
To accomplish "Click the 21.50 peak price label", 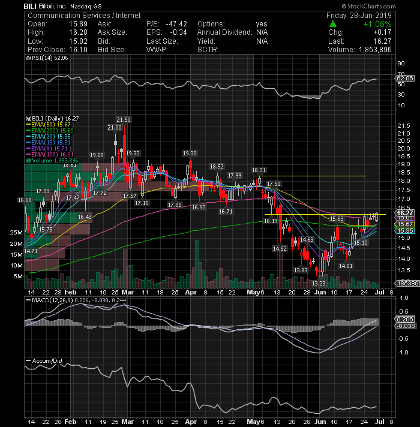I will pos(124,119).
